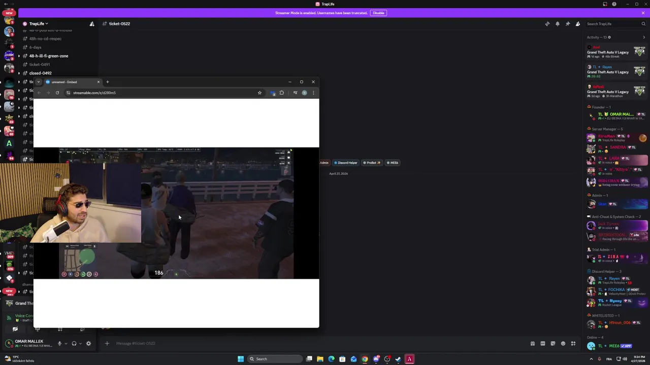The image size is (650, 365).
Task: Open the 48-h-ill-fi-green-zone channel
Action: [48, 56]
